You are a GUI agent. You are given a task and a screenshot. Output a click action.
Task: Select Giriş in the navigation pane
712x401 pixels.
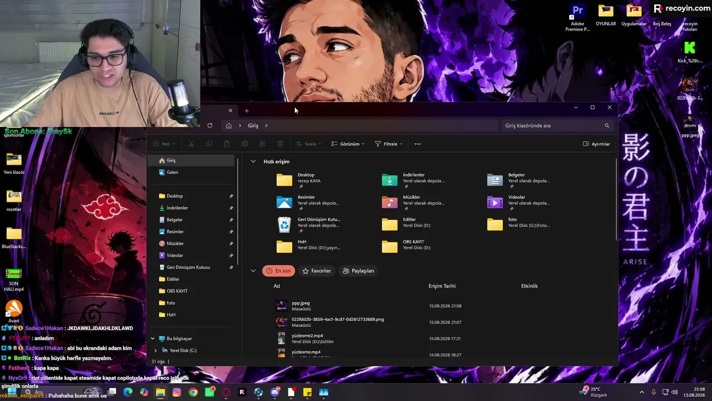(x=192, y=160)
